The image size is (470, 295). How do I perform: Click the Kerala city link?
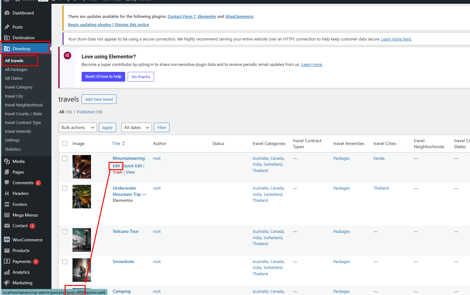pos(379,158)
